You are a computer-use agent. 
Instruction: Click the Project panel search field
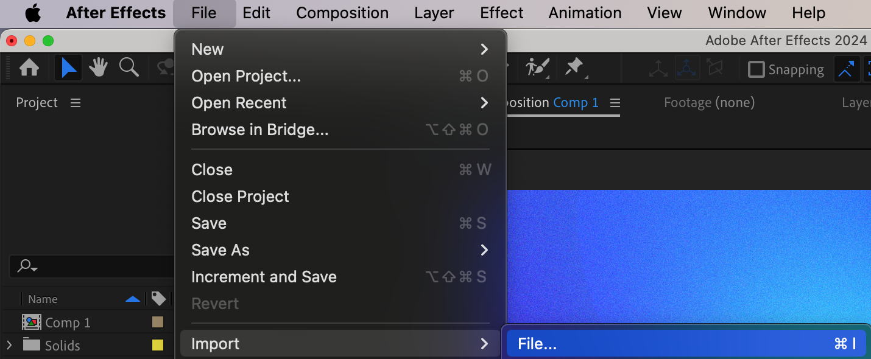coord(91,267)
